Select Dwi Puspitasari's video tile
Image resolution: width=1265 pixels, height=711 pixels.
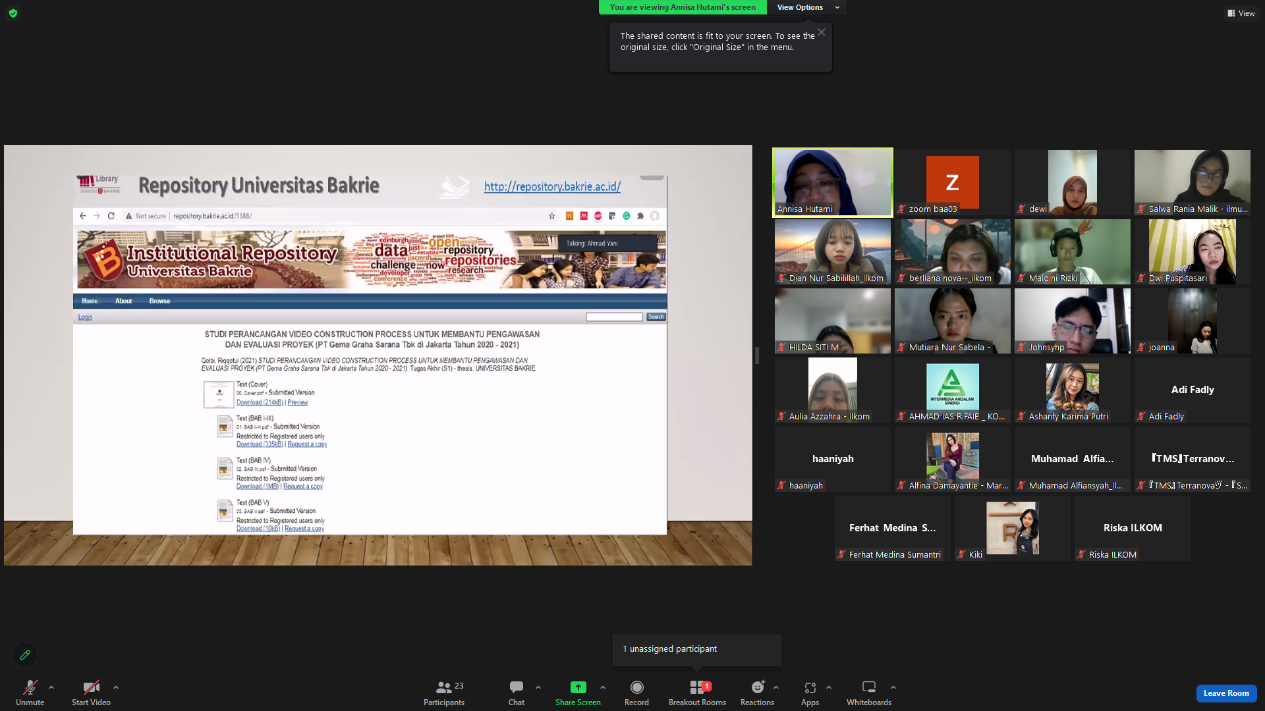point(1193,251)
